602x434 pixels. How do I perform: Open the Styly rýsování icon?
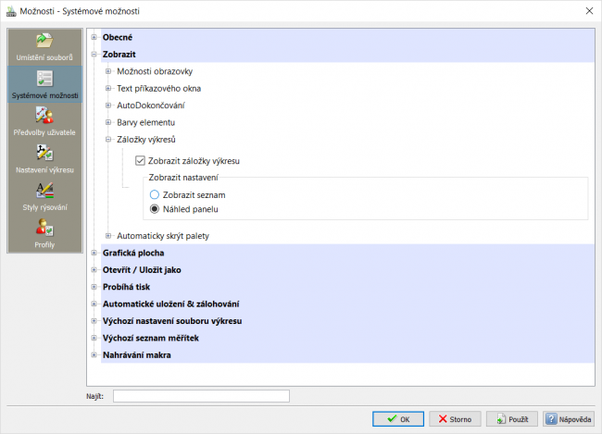[x=44, y=191]
